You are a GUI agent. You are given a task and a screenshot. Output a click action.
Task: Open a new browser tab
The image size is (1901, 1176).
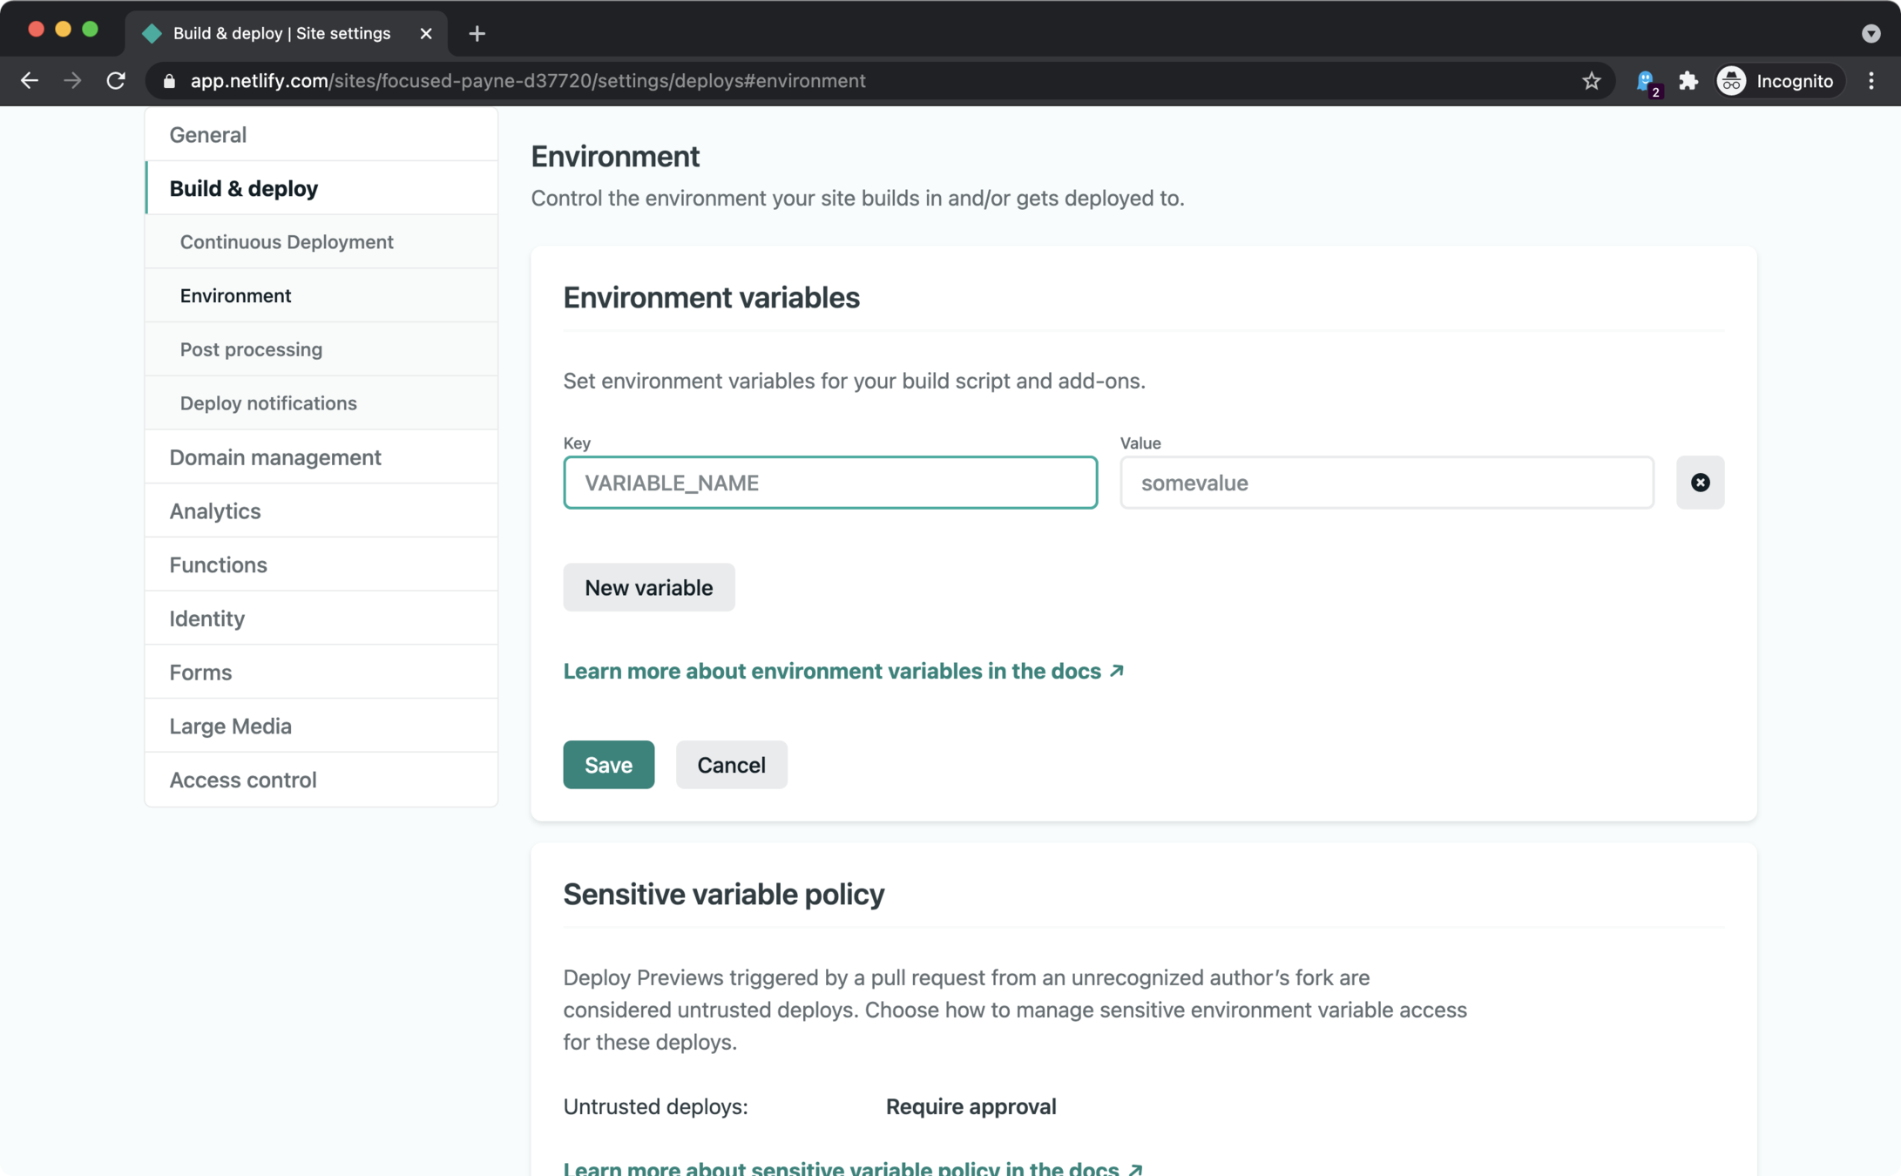click(477, 33)
